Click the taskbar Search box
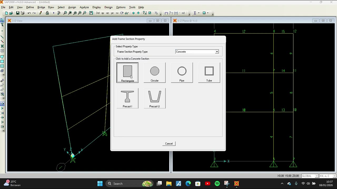337x189 pixels. tap(130, 183)
